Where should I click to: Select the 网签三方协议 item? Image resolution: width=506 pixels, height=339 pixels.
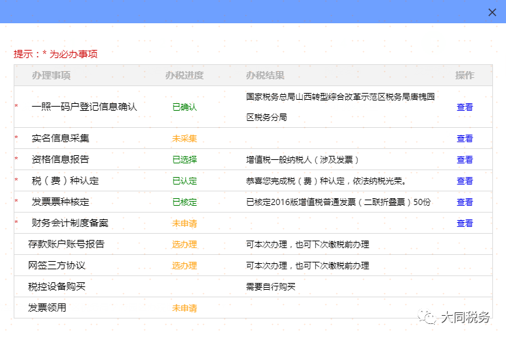(57, 265)
